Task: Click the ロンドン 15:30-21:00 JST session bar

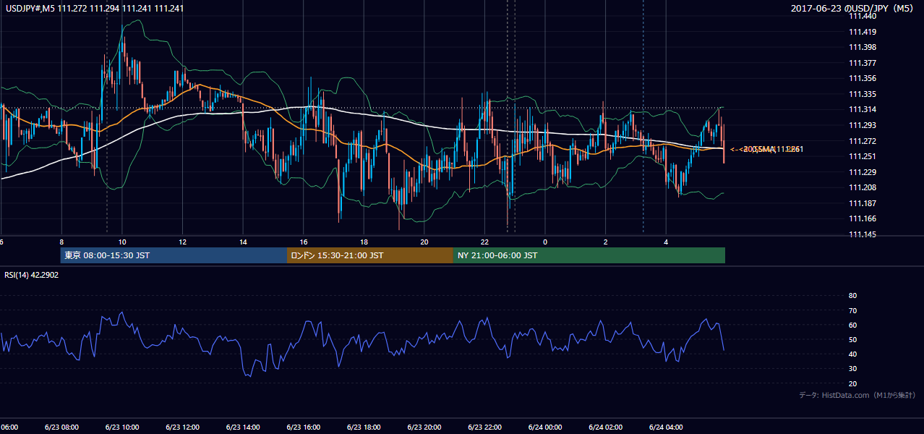Action: [x=370, y=255]
